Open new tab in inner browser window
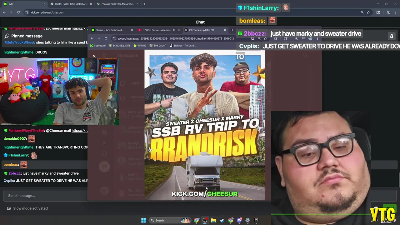 click(x=232, y=30)
